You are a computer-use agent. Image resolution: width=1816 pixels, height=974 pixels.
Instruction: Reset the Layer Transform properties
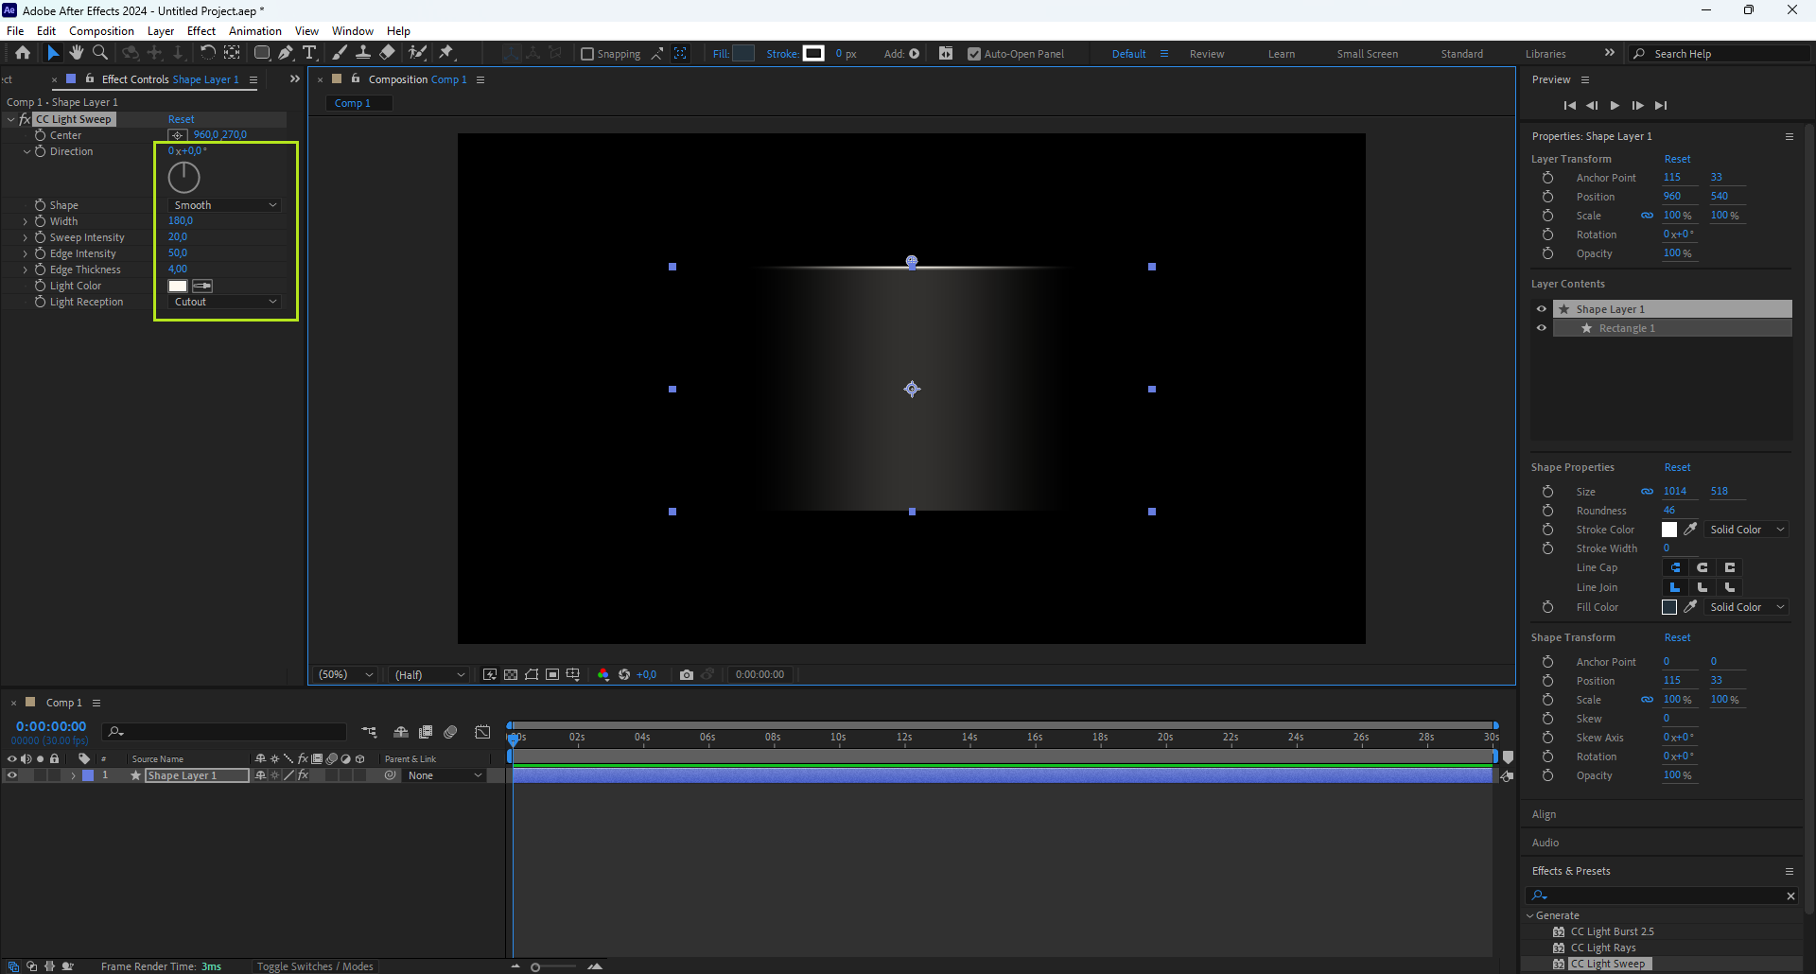pos(1677,159)
